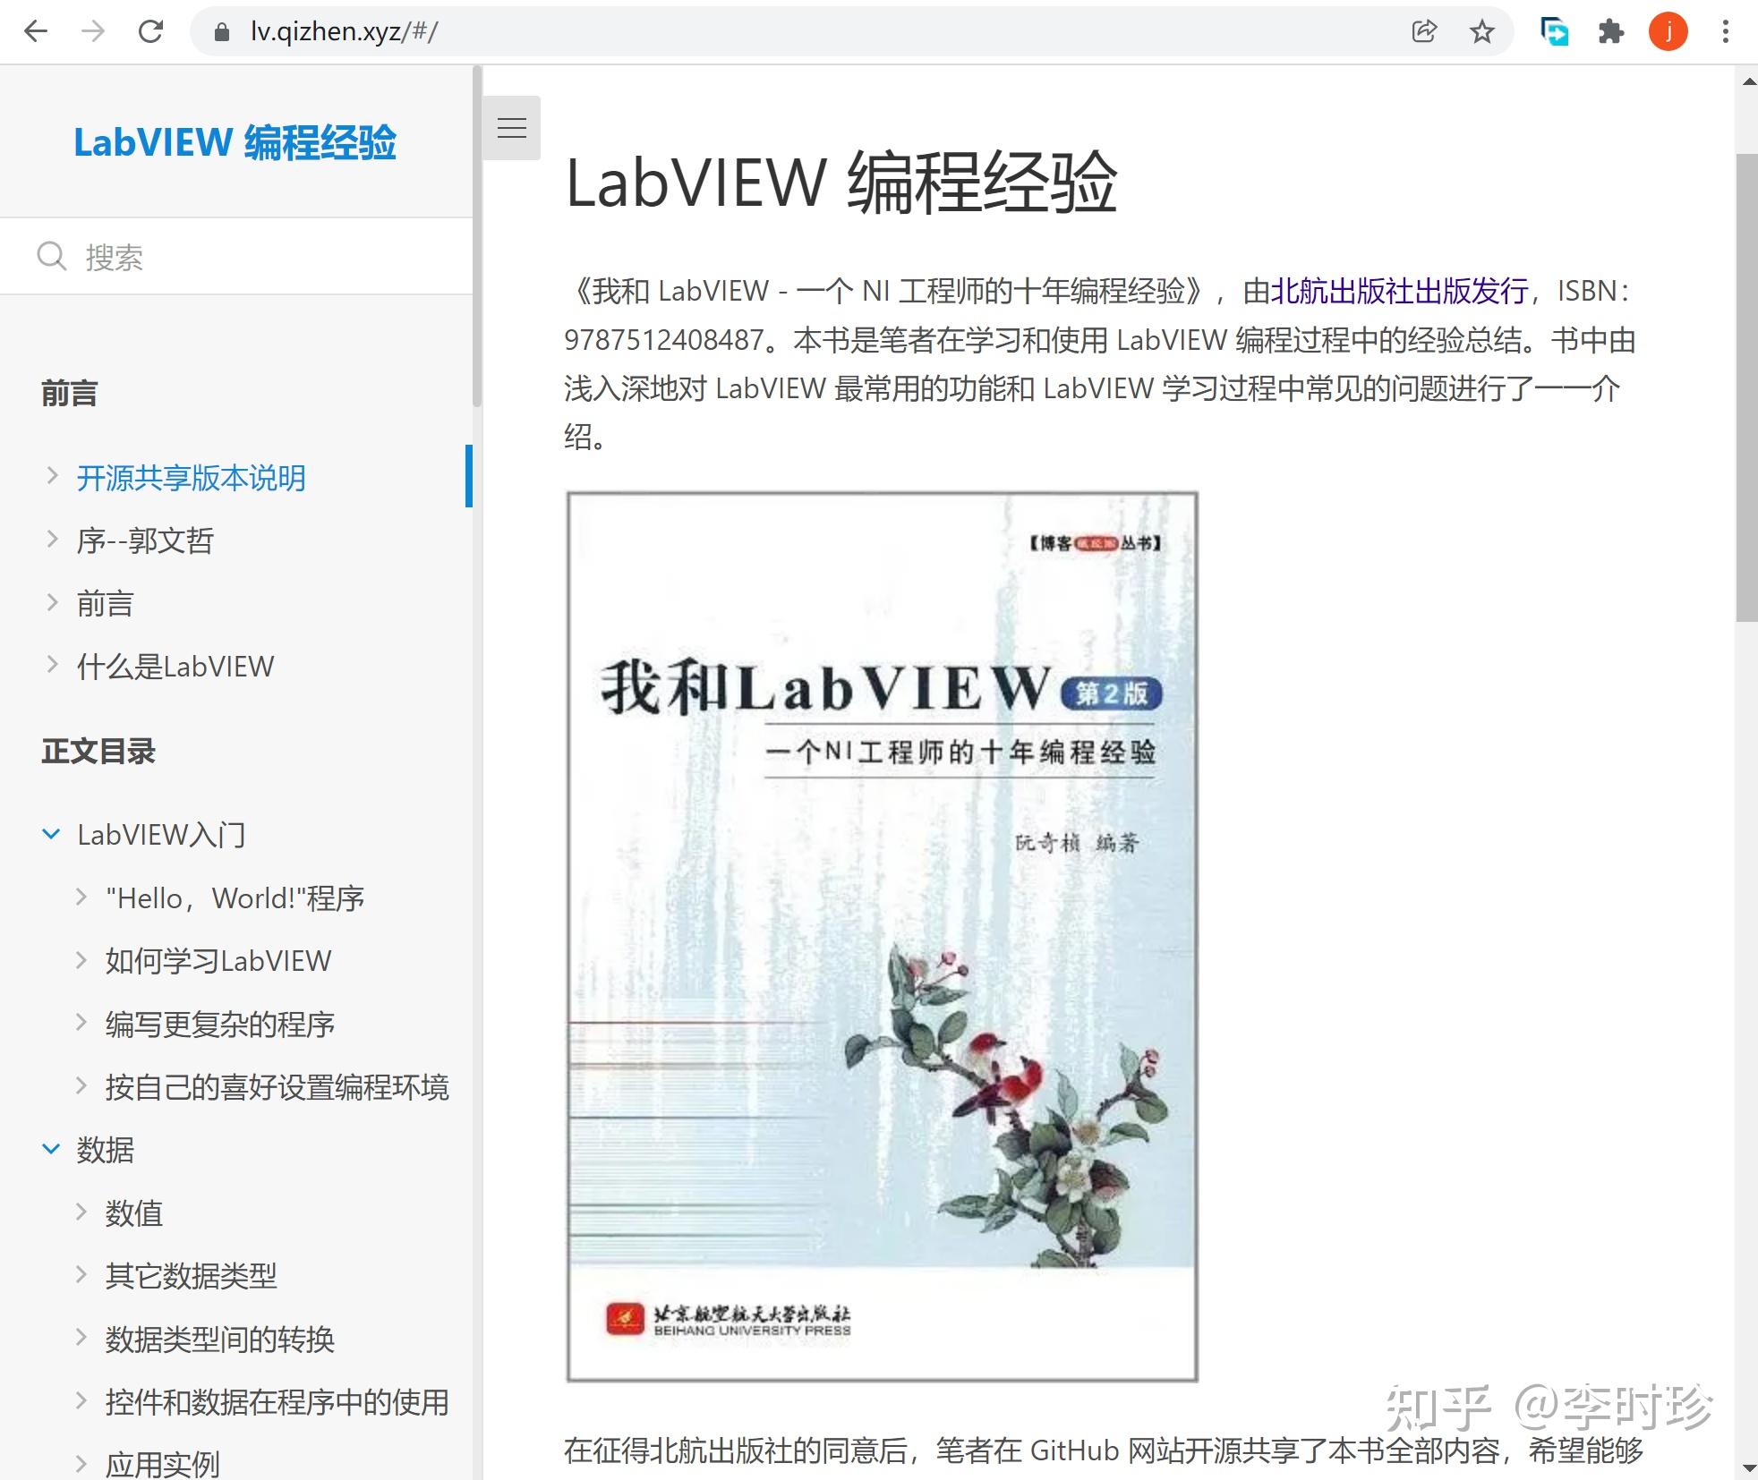Click the browser forward navigation arrow
The height and width of the screenshot is (1480, 1758).
click(x=93, y=31)
